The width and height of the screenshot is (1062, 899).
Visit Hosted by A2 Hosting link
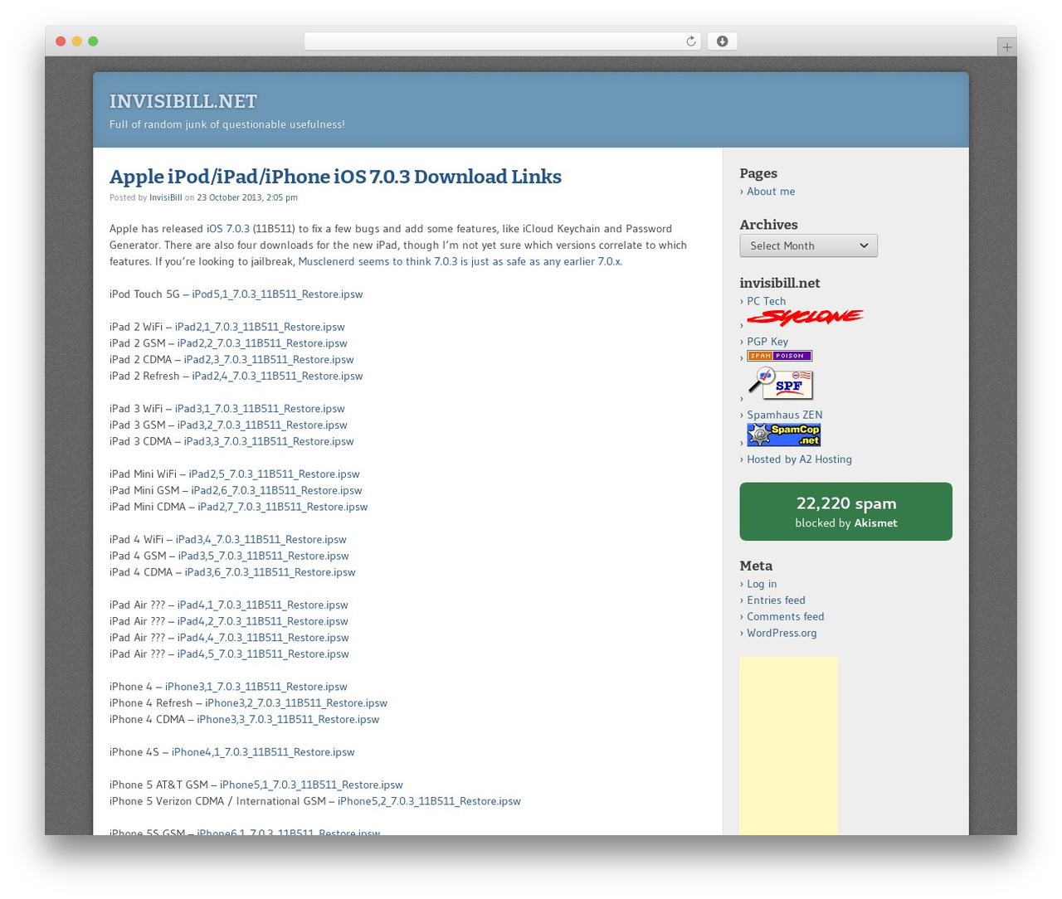pos(799,459)
